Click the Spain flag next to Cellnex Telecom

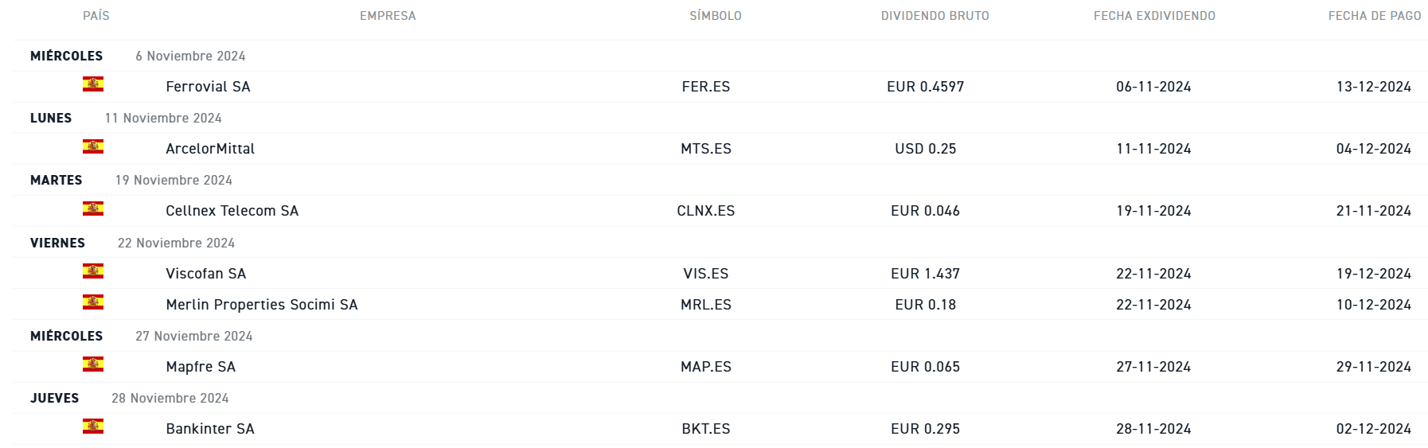pos(93,208)
